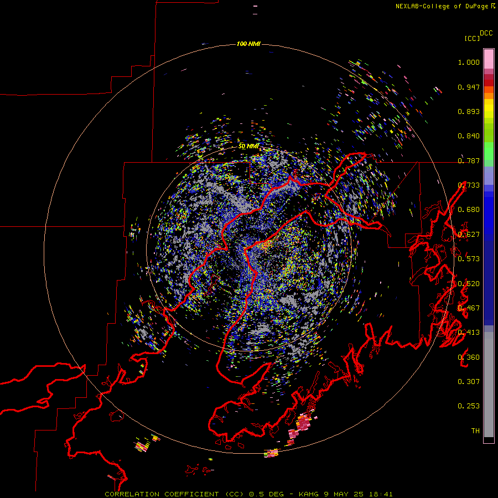Viewport: 498px width, 498px height.
Task: Click the DCC legend title
Action: tap(486, 33)
